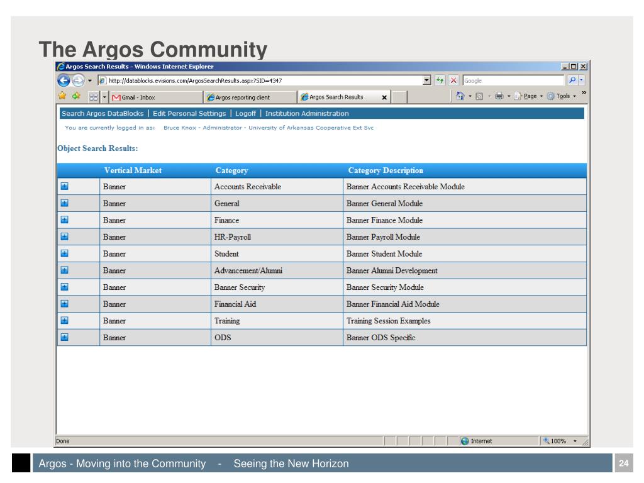Click the Home icon in toolbar
This screenshot has width=644, height=483.
pyautogui.click(x=460, y=96)
